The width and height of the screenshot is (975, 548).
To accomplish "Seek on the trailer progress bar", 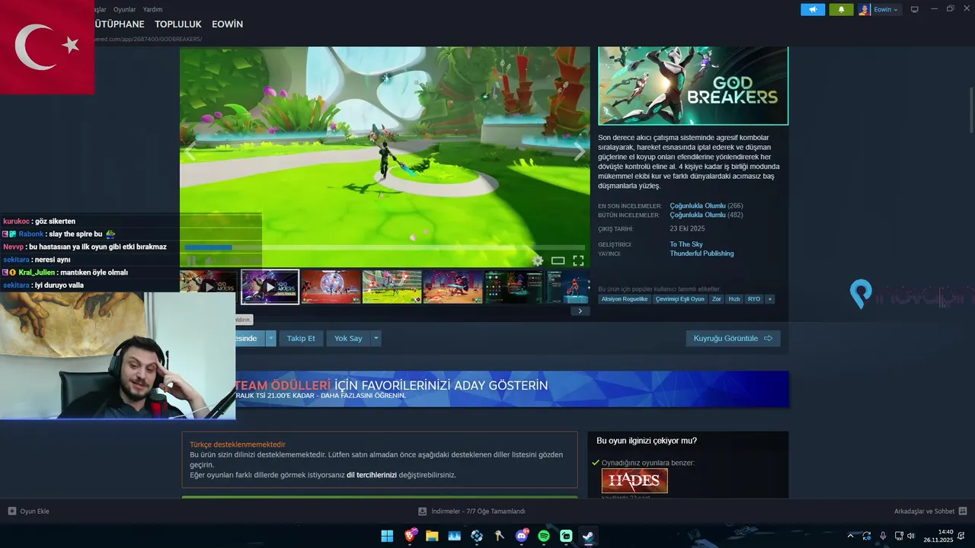I will click(385, 247).
